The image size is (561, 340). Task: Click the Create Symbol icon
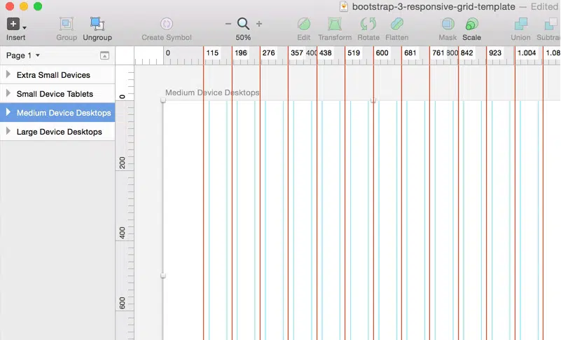coord(167,25)
